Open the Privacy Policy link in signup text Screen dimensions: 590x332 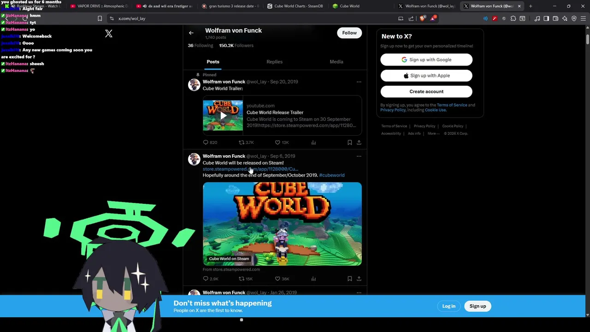click(x=393, y=110)
